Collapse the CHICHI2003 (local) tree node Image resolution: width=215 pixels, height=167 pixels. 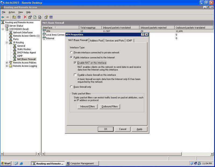(x=3, y=29)
